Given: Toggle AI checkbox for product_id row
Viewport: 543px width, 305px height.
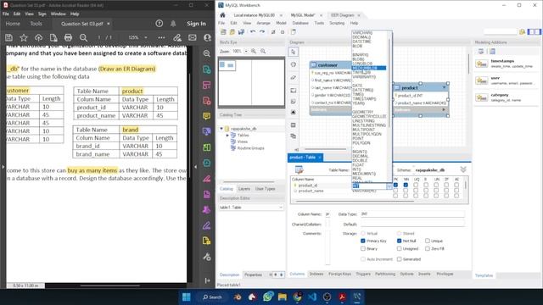Looking at the screenshot, I should [x=456, y=185].
